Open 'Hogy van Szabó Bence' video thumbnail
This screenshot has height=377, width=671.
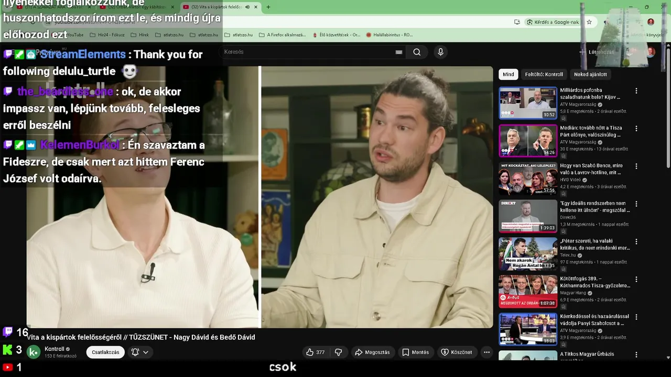pyautogui.click(x=528, y=179)
